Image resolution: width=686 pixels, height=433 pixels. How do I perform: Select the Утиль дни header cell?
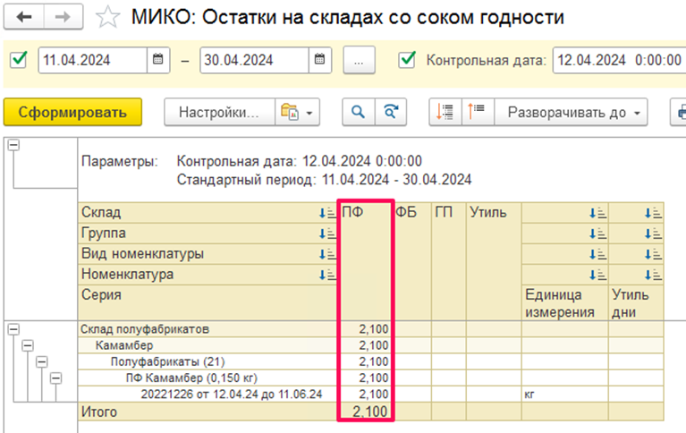(637, 302)
